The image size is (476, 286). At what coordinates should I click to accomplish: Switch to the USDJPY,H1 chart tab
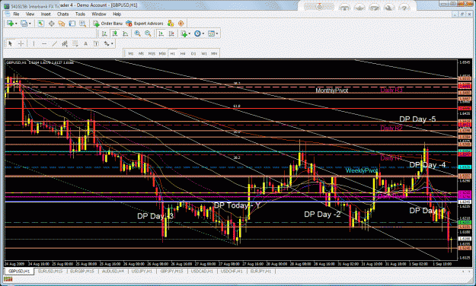142,271
